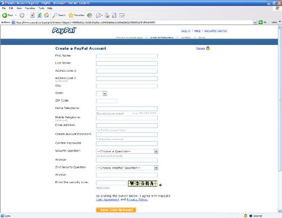Click the Forward navigation arrow icon
The image size is (282, 218).
22,15
